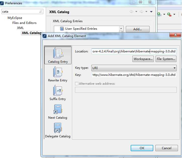
Task: Open the forward history dropdown arrow
Action: coord(146,12)
